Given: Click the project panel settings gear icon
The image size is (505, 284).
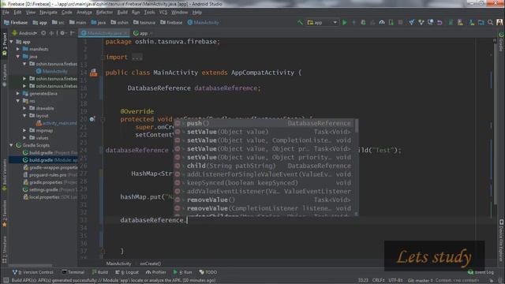Looking at the screenshot, I should (63, 33).
